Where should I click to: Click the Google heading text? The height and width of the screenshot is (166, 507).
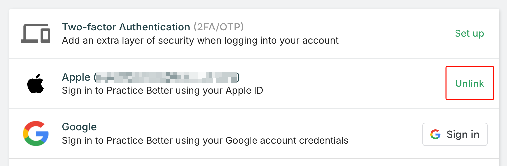[x=79, y=127]
